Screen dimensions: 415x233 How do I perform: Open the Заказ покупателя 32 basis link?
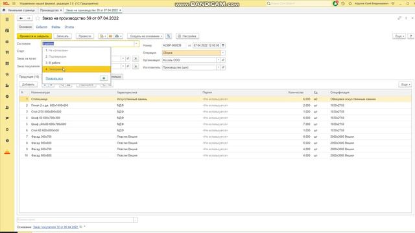(56, 227)
